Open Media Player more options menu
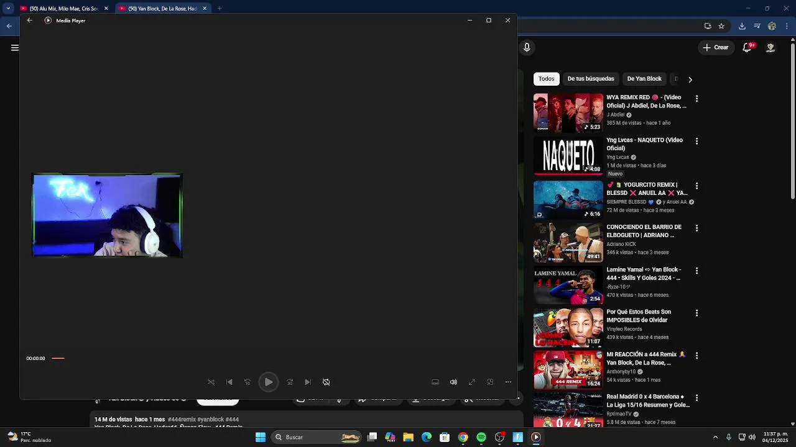Viewport: 796px width, 447px height. (x=508, y=382)
